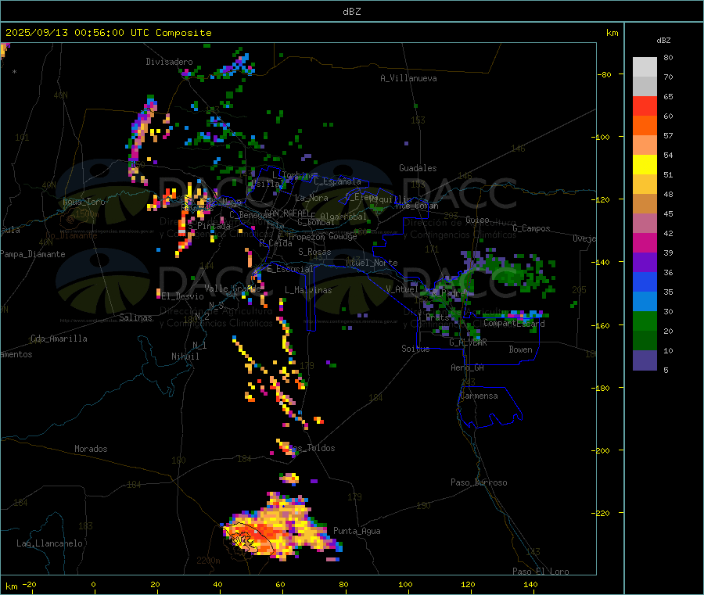Click the magenta 39-42 dBZ legend swatch
This screenshot has height=595, width=704.
[x=645, y=242]
